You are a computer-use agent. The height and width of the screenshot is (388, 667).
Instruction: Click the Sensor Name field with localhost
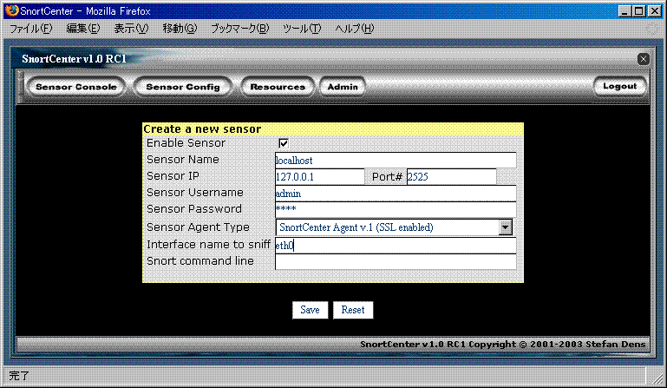point(396,160)
